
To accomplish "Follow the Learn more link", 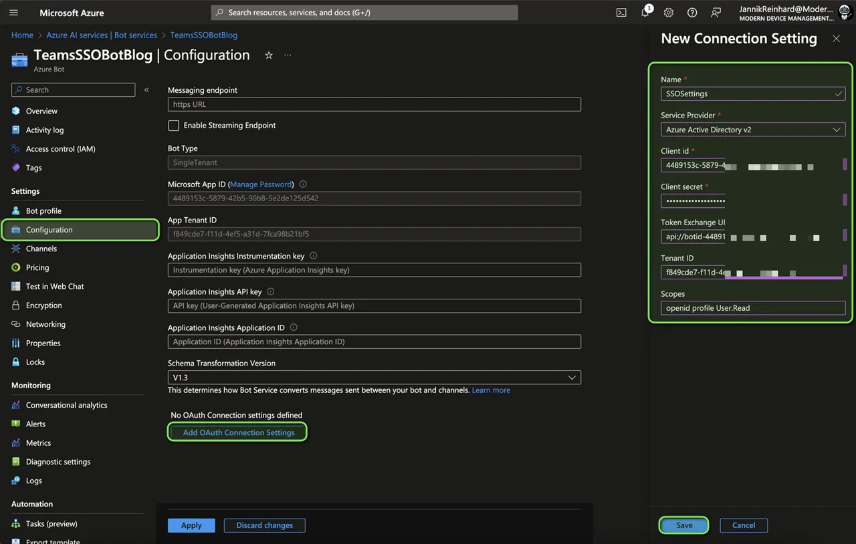I will click(491, 390).
